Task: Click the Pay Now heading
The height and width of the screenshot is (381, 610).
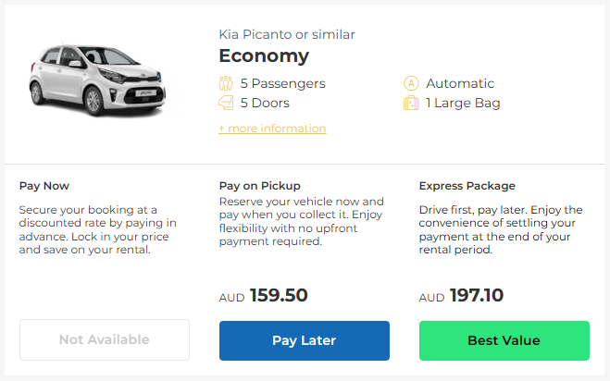Action: [x=44, y=186]
